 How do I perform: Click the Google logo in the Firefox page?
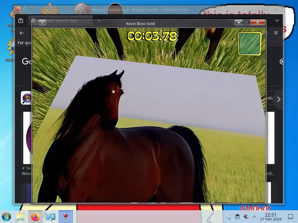click(x=27, y=62)
